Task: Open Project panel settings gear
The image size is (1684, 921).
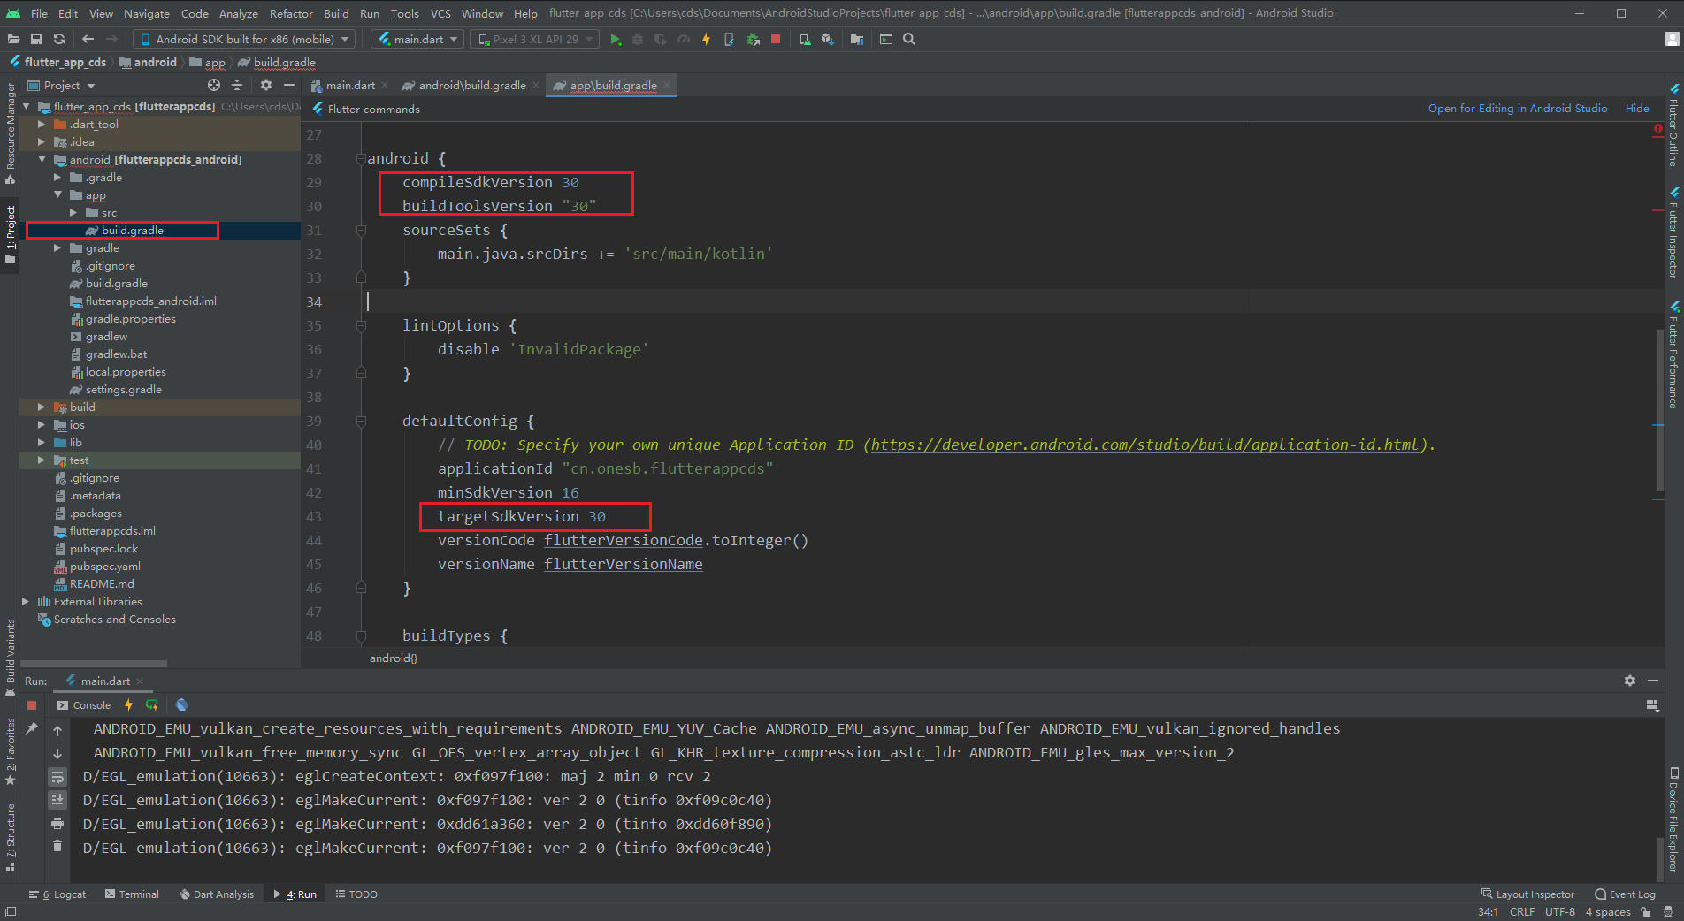Action: [266, 85]
